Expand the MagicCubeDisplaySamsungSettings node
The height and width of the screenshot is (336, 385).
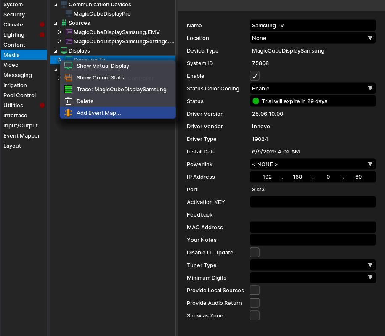coord(59,41)
